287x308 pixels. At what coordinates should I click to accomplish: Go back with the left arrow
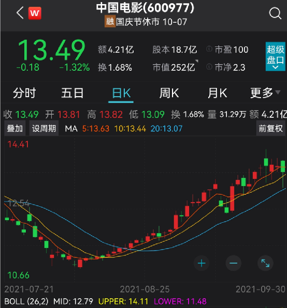pos(20,13)
